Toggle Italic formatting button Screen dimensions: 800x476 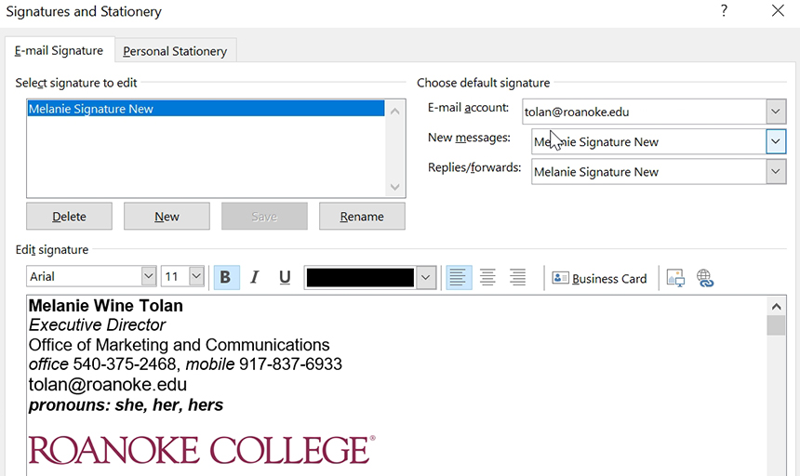point(255,277)
